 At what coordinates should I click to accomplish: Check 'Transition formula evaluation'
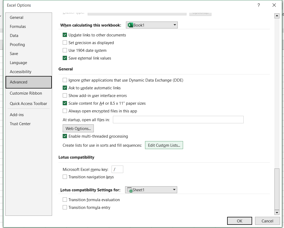click(x=65, y=200)
